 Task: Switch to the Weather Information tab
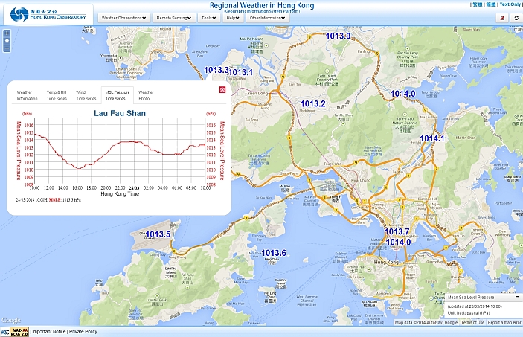tap(27, 95)
